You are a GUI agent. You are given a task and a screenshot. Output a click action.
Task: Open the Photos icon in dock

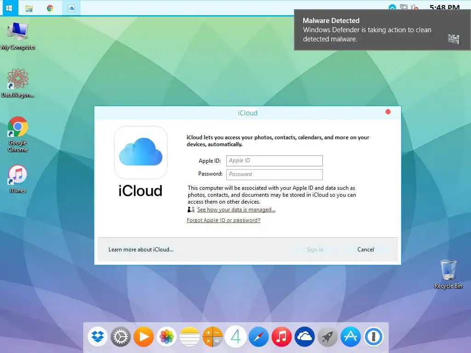(x=167, y=336)
